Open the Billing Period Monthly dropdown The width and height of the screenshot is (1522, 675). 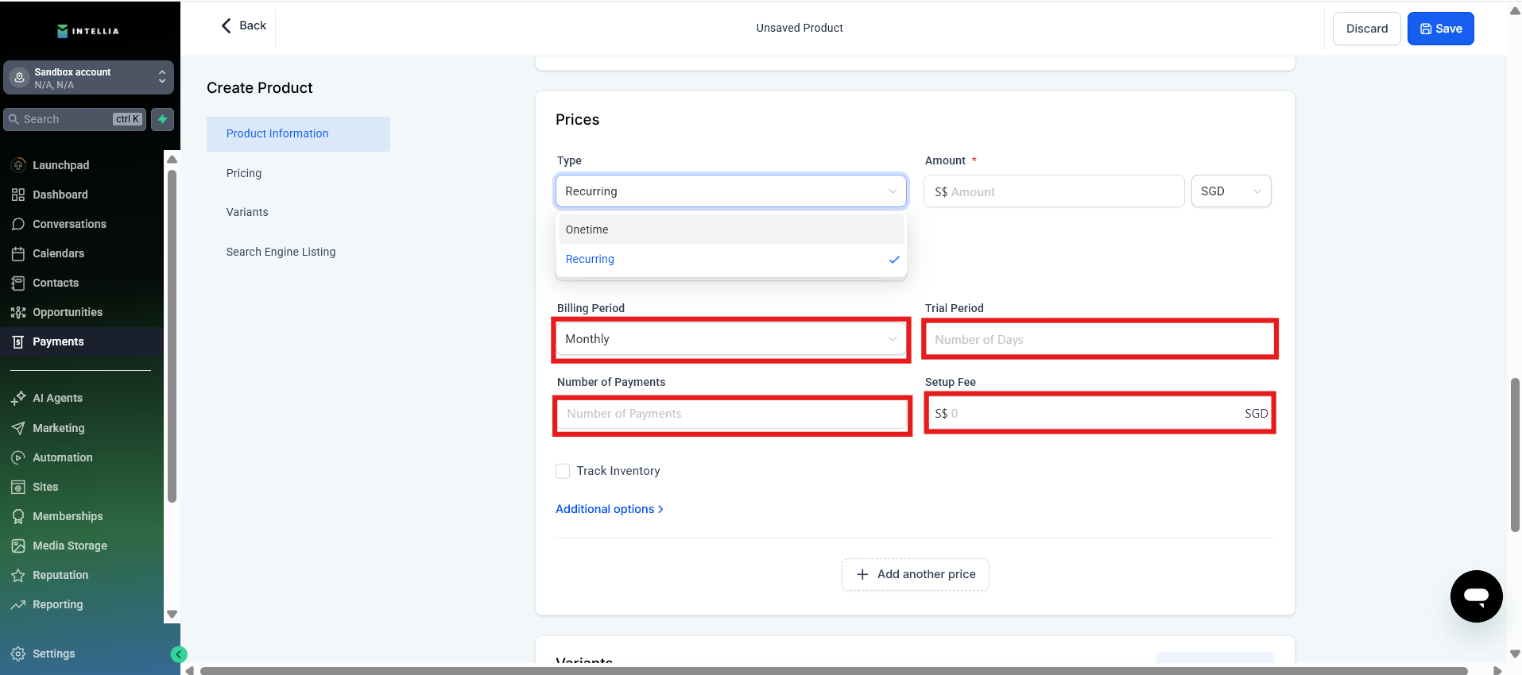(730, 339)
